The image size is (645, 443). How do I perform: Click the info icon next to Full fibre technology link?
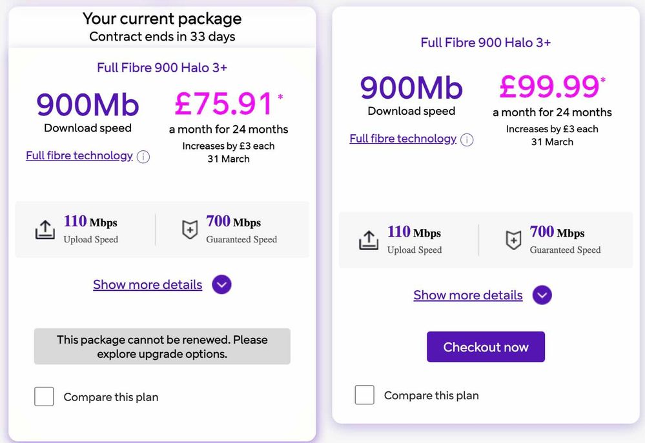143,156
